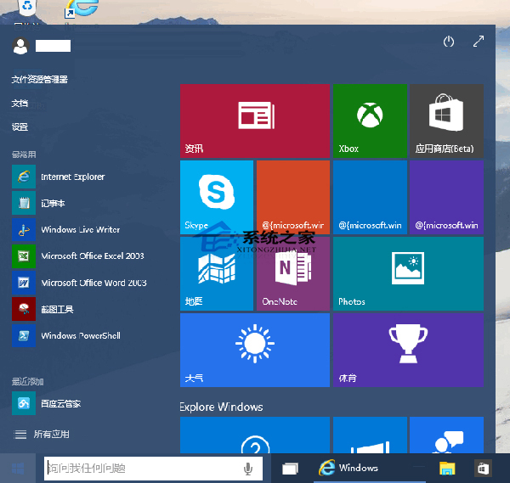Open Windows PowerShell
This screenshot has height=483, width=510.
point(66,335)
